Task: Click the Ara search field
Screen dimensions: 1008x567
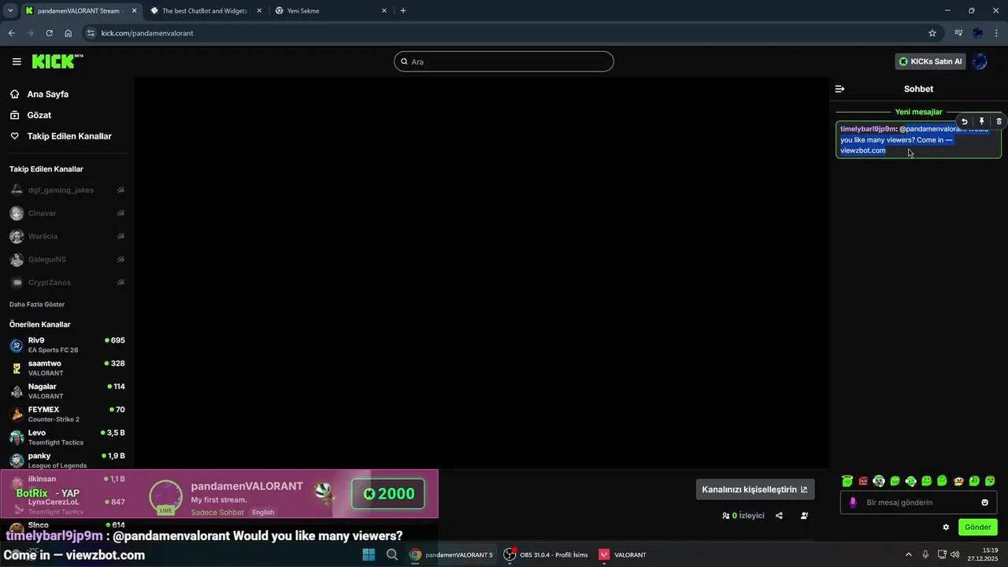Action: point(504,61)
